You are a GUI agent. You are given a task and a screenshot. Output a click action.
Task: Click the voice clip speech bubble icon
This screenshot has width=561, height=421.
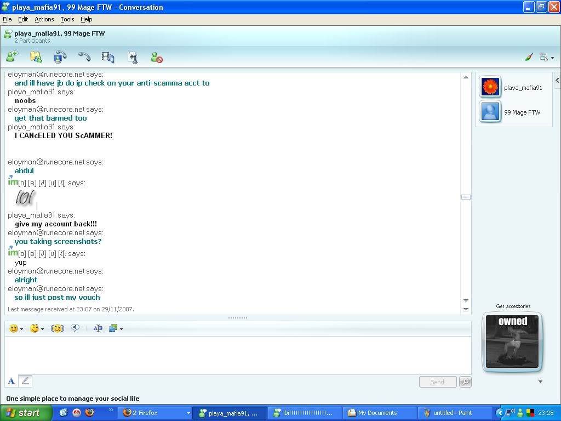75,328
